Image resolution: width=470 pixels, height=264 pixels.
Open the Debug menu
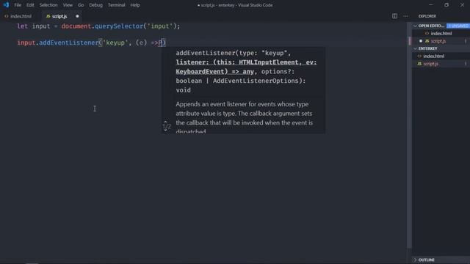coord(95,5)
